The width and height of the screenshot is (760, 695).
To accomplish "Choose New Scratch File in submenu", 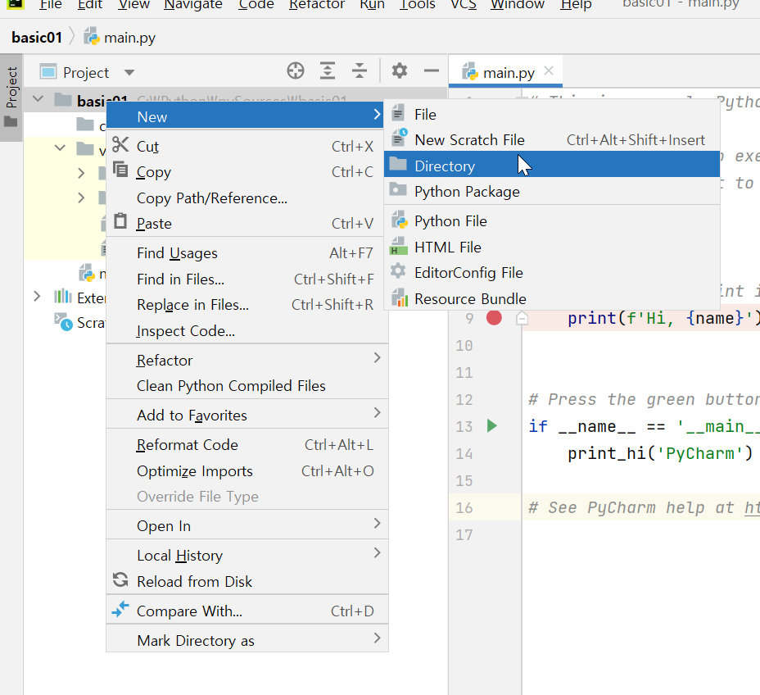I will pyautogui.click(x=552, y=139).
